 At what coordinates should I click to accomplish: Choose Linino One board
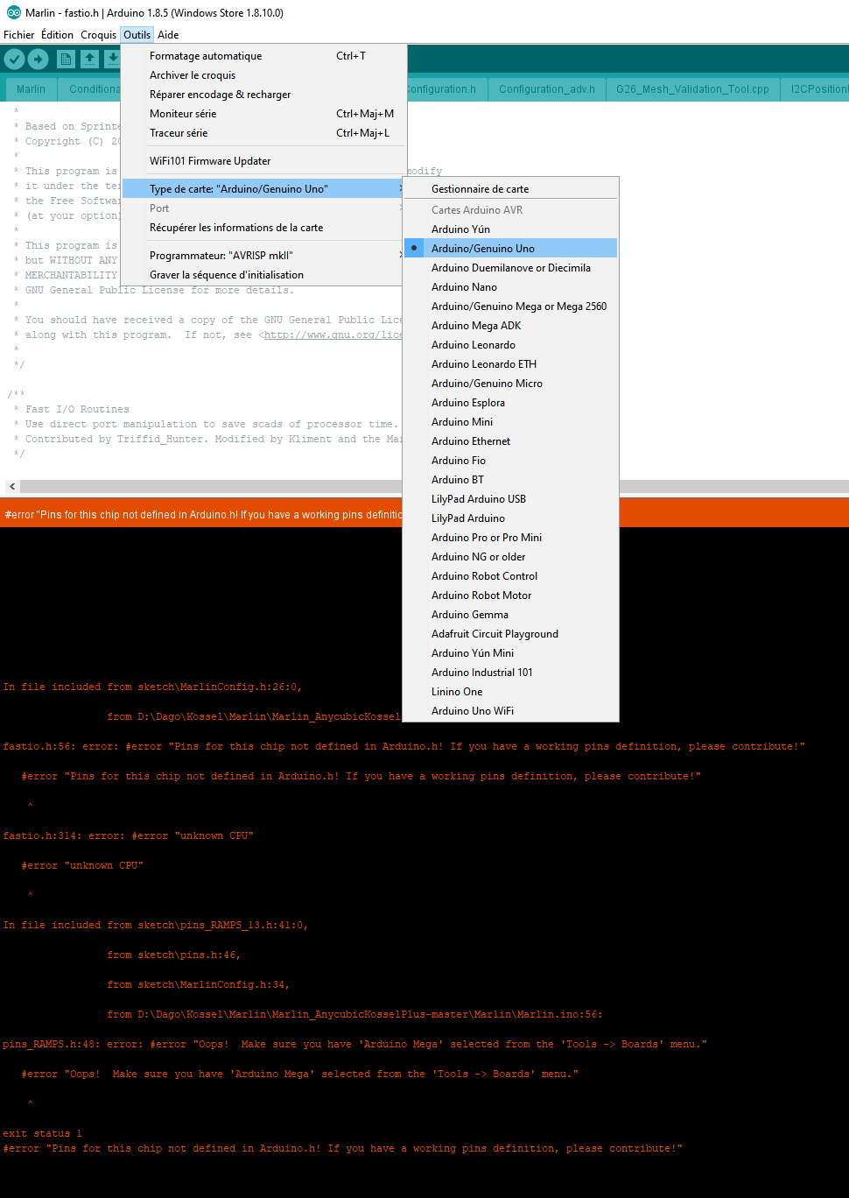pos(510,692)
